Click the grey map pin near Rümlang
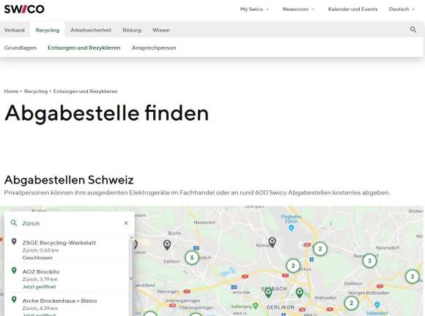Viewport: 425px width, 316px height. [x=272, y=242]
